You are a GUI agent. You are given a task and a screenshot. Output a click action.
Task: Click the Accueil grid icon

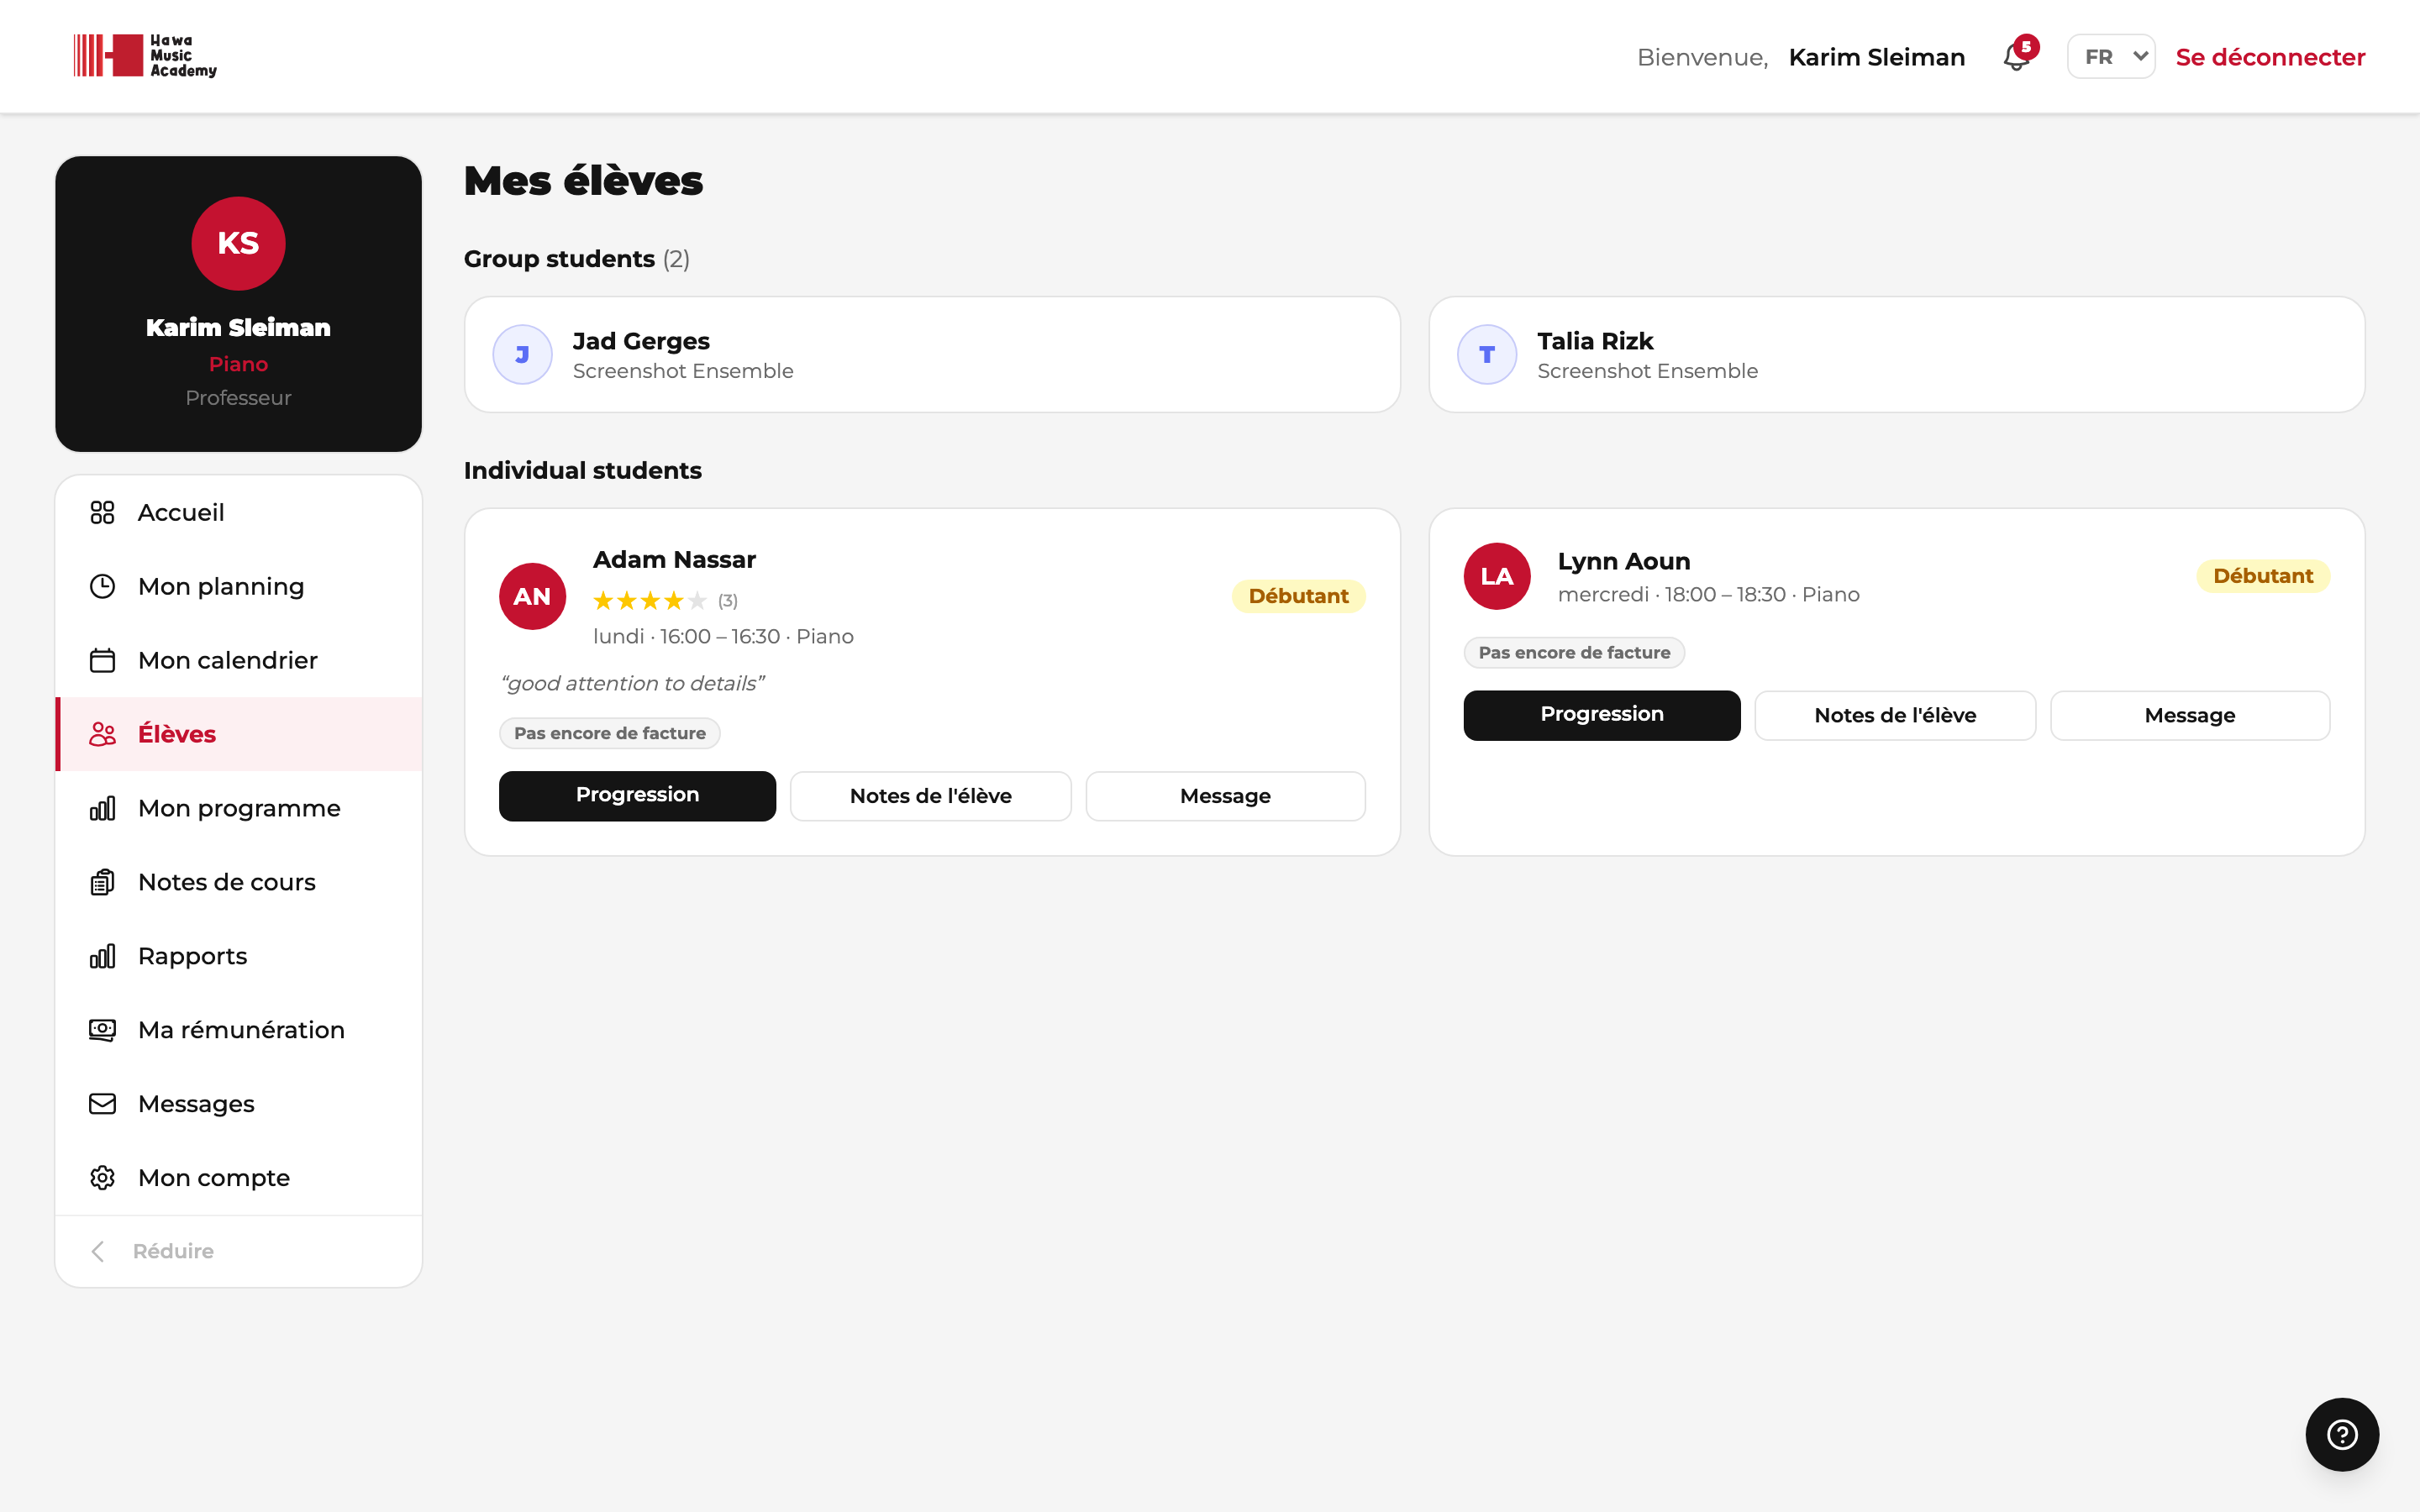[x=102, y=512]
